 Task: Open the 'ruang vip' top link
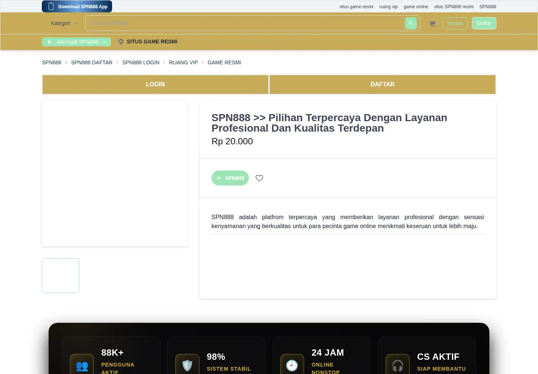pos(388,7)
